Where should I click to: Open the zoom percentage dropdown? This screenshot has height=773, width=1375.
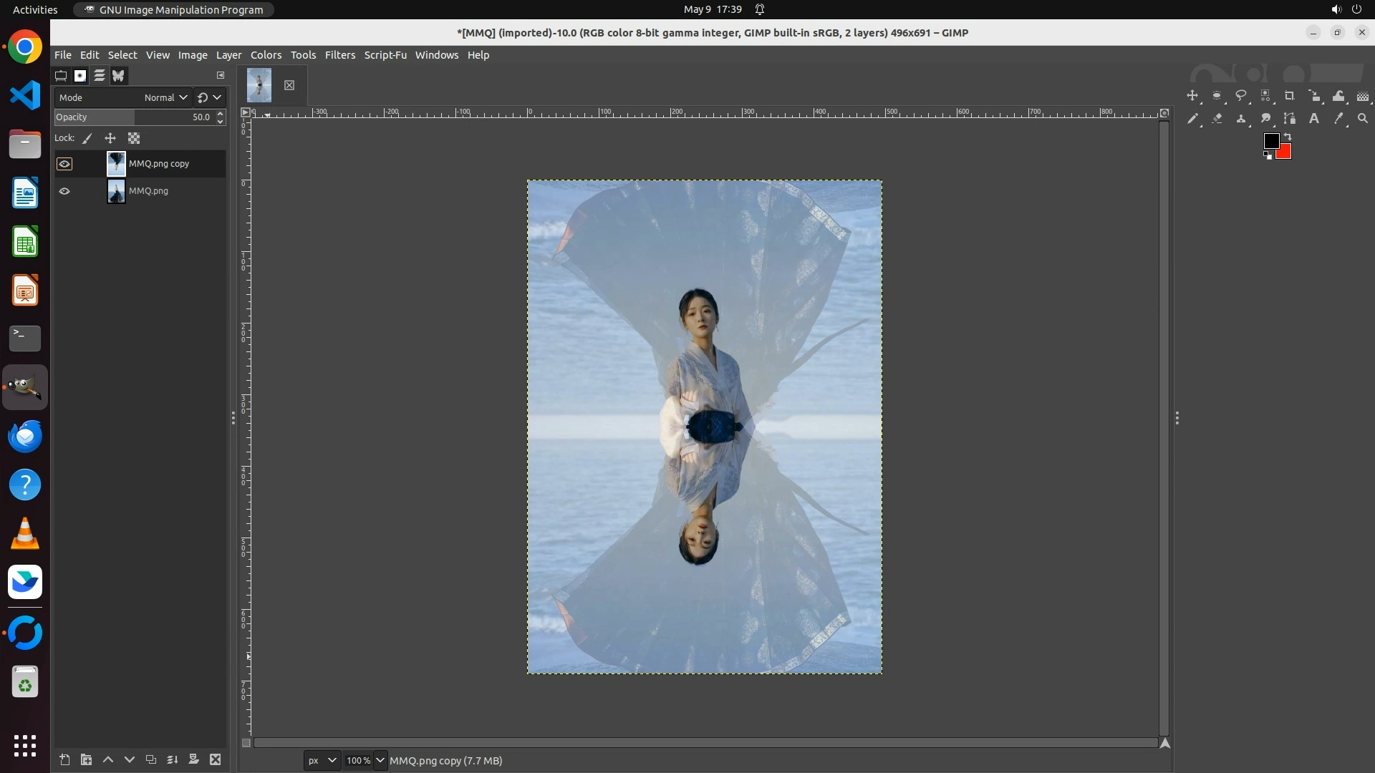(380, 760)
